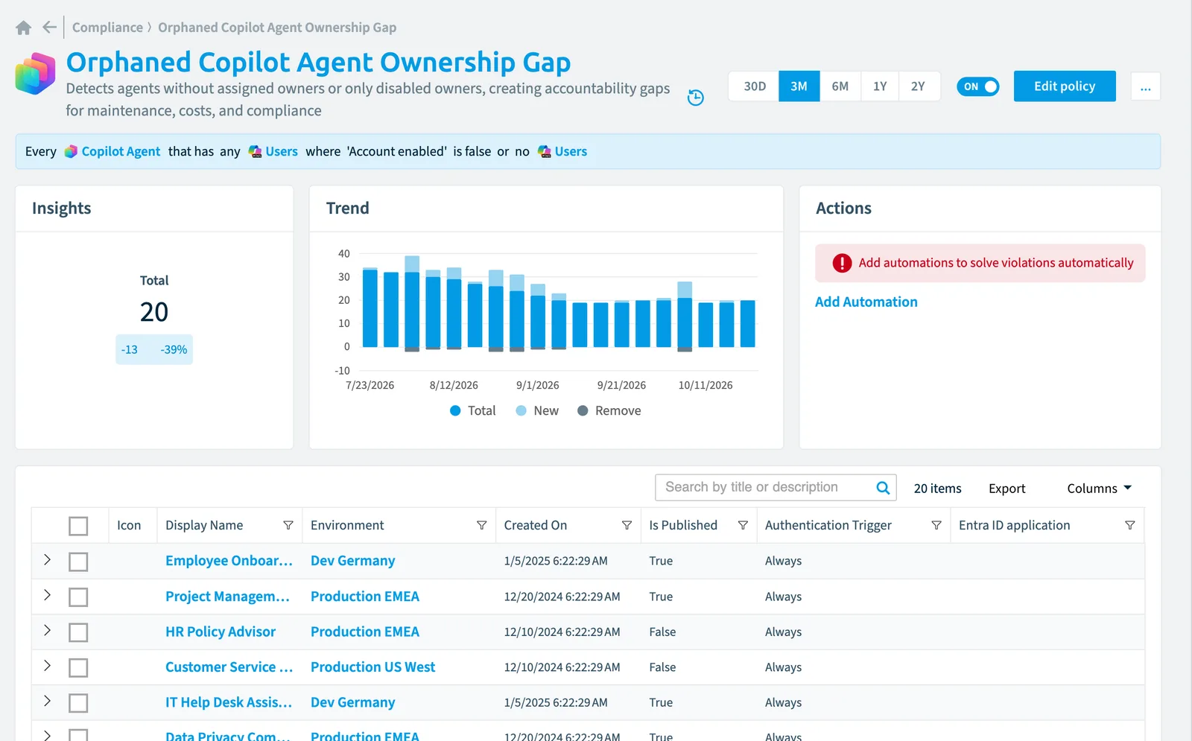Image resolution: width=1192 pixels, height=741 pixels.
Task: Select the 2Y time range
Action: [919, 86]
